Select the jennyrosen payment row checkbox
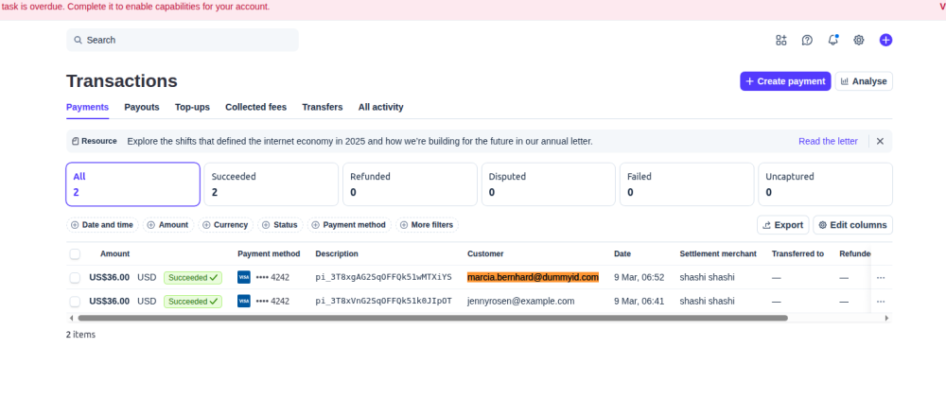The width and height of the screenshot is (946, 417). tap(75, 301)
